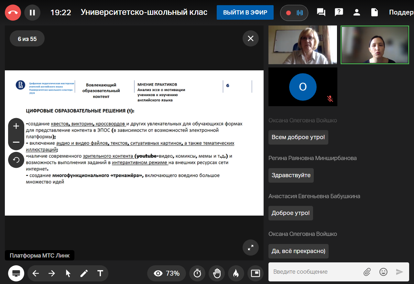Go to the next slide
The height and width of the screenshot is (284, 414).
(52, 273)
